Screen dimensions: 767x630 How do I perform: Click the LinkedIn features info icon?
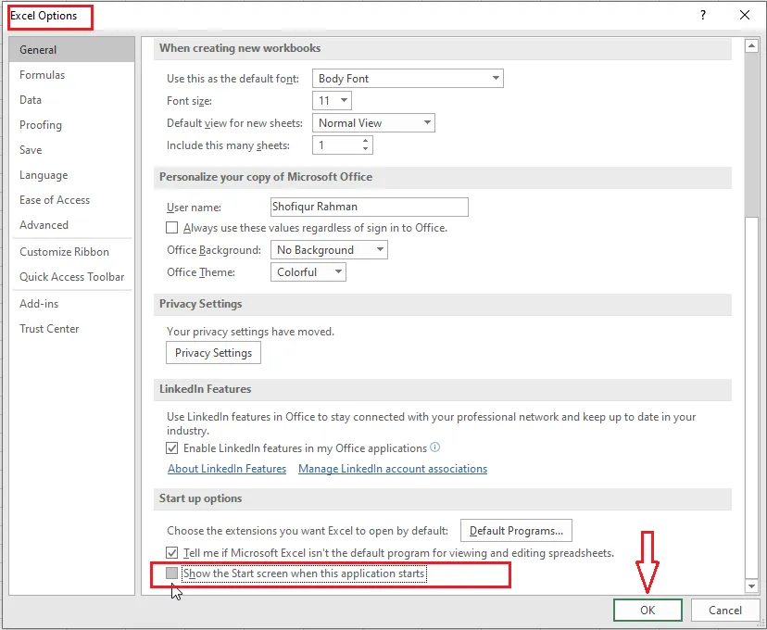tap(434, 447)
